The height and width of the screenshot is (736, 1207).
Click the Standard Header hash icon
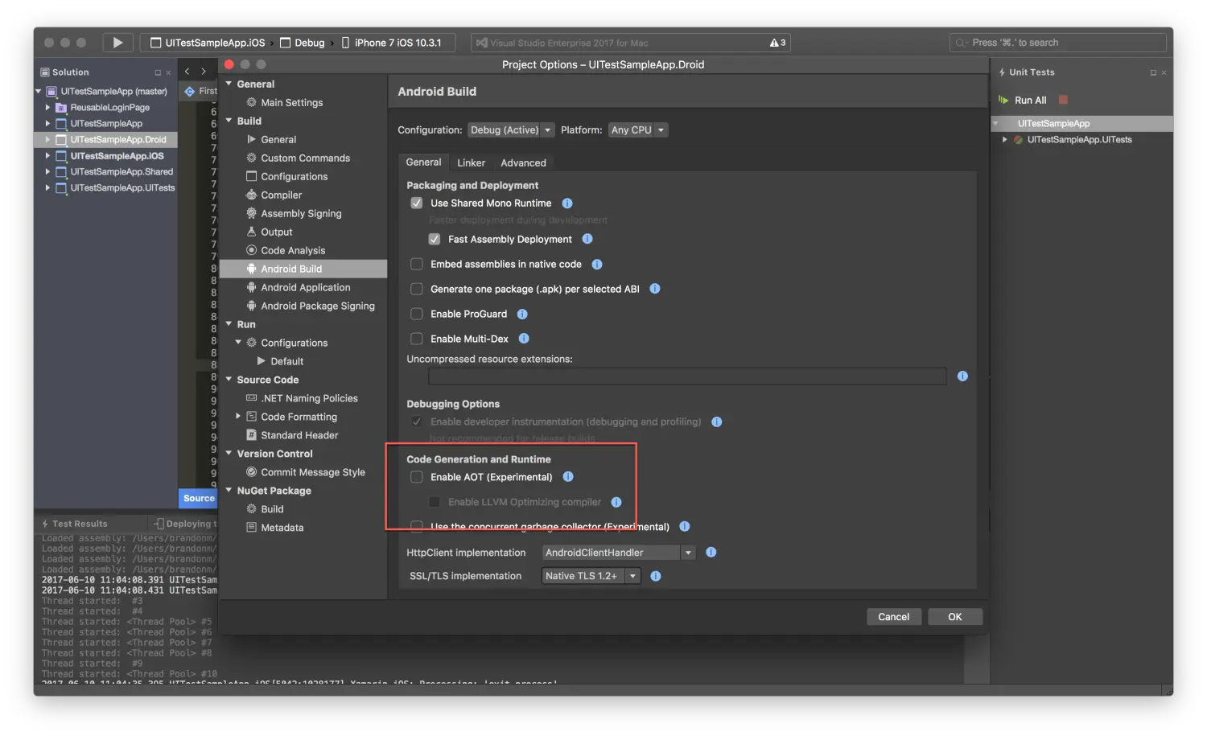(x=251, y=435)
